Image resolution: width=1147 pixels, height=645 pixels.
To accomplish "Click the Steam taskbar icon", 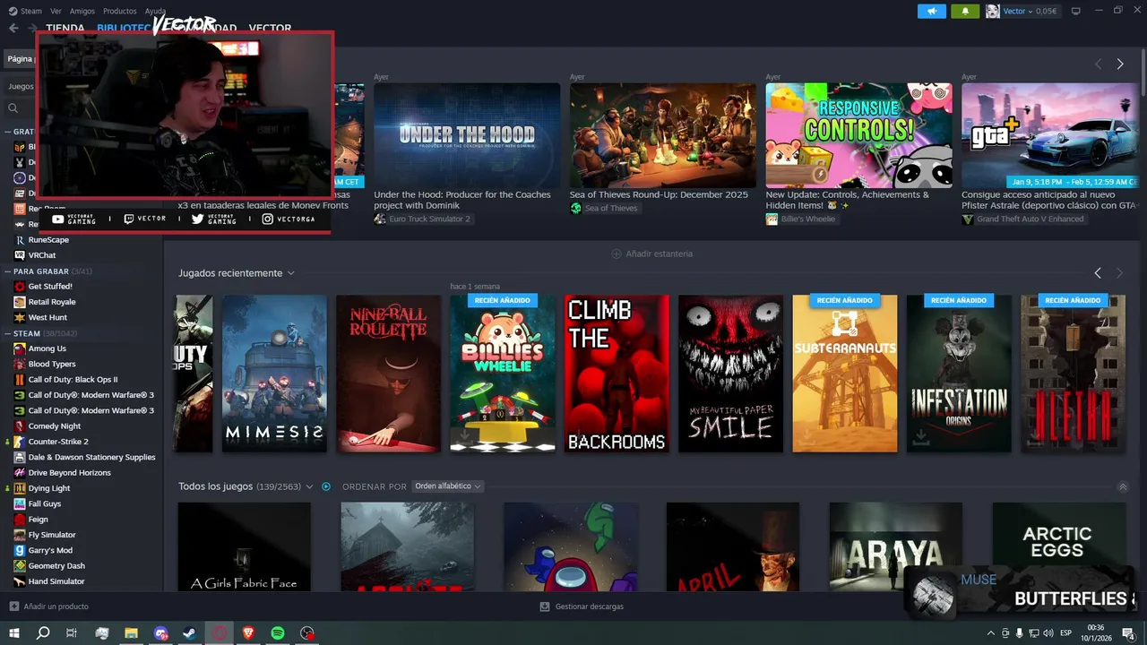I will (190, 632).
